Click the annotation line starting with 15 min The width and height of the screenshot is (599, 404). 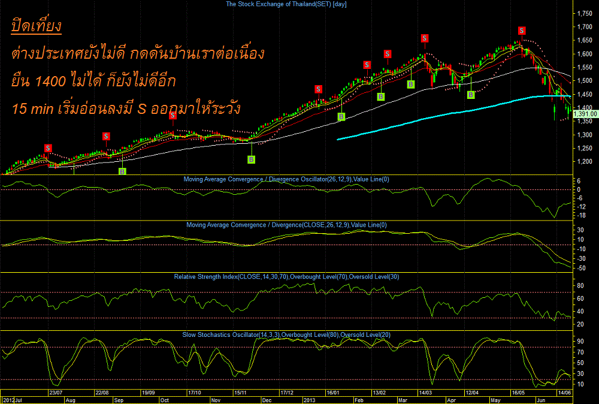(x=126, y=108)
